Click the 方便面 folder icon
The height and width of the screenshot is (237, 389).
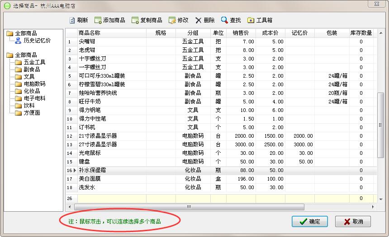19,113
